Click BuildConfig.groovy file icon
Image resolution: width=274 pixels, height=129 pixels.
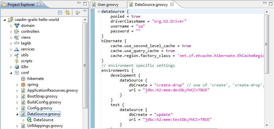pyautogui.click(x=23, y=102)
